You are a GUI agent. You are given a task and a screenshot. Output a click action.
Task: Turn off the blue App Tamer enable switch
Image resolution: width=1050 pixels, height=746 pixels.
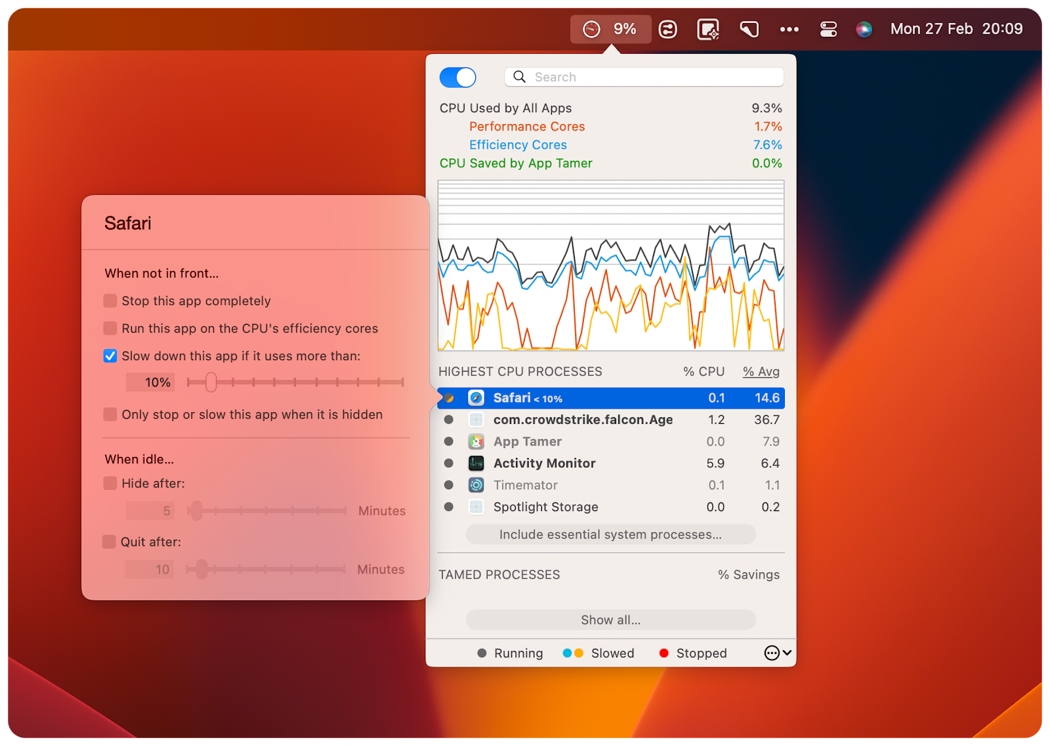pos(457,77)
